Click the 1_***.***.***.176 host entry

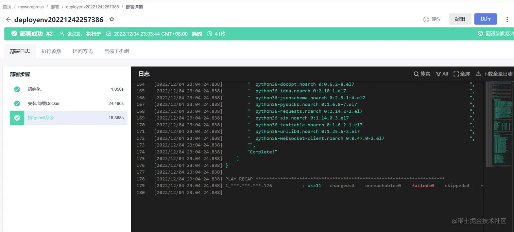pyautogui.click(x=249, y=186)
